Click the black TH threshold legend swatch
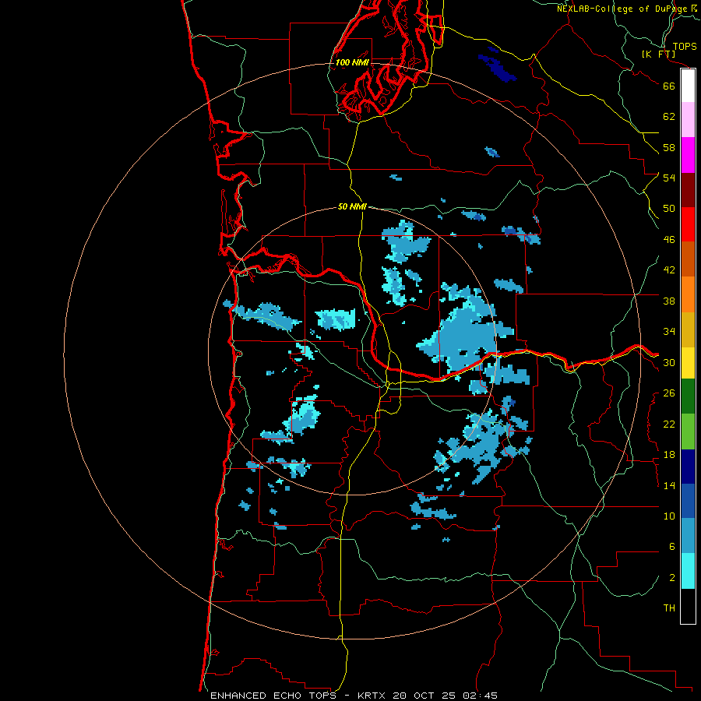This screenshot has height=701, width=701. click(x=688, y=606)
